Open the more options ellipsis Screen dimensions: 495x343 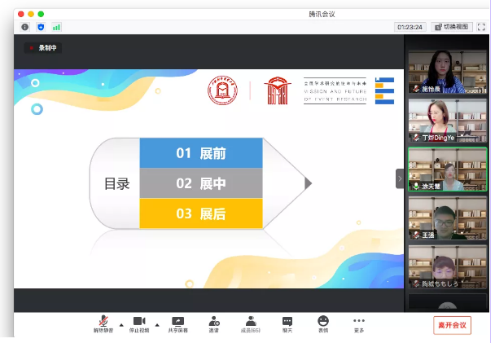pos(359,322)
